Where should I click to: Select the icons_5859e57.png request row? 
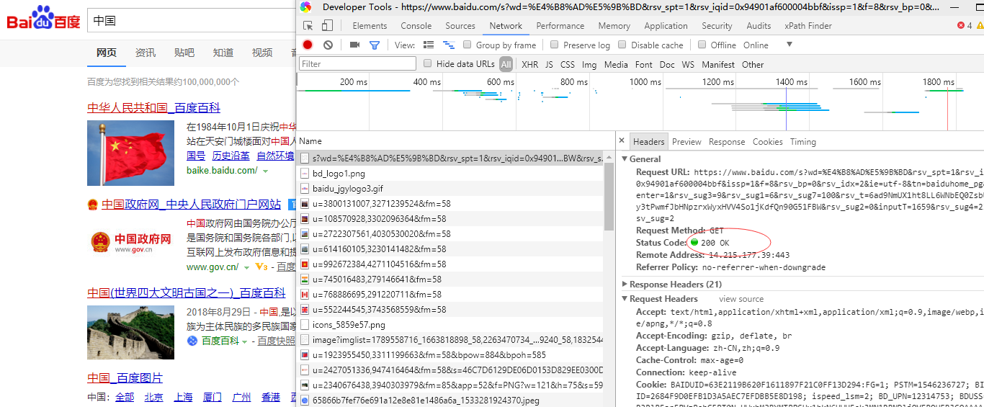(x=450, y=325)
